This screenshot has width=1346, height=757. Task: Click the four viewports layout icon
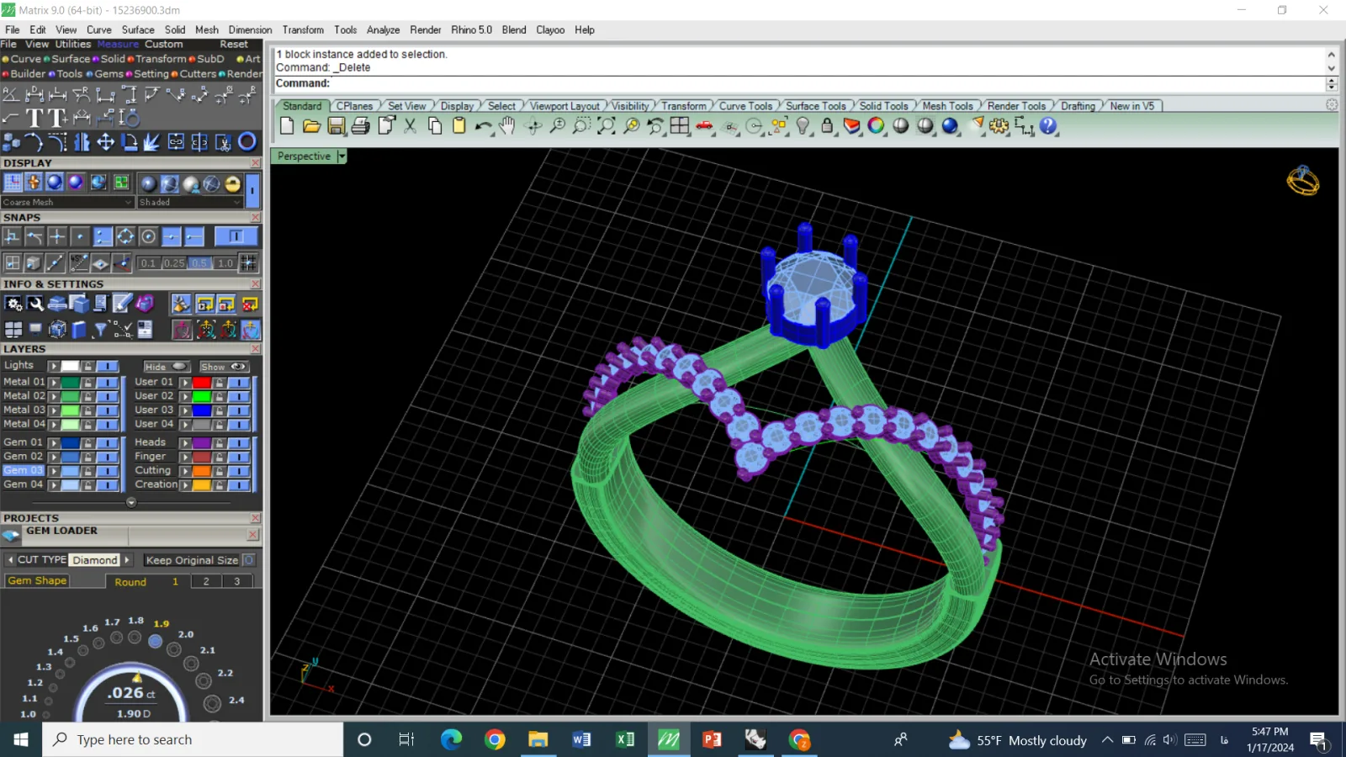680,126
